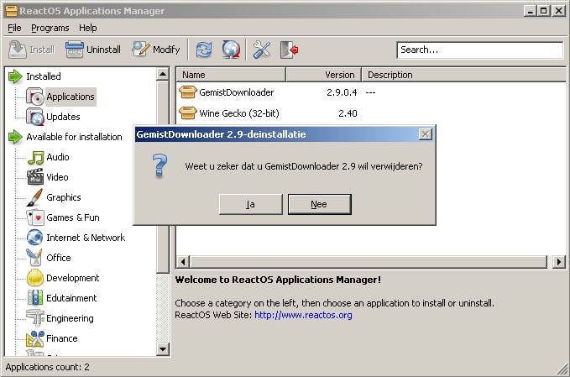Image resolution: width=570 pixels, height=377 pixels.
Task: Click the Finance category icon
Action: (x=35, y=338)
